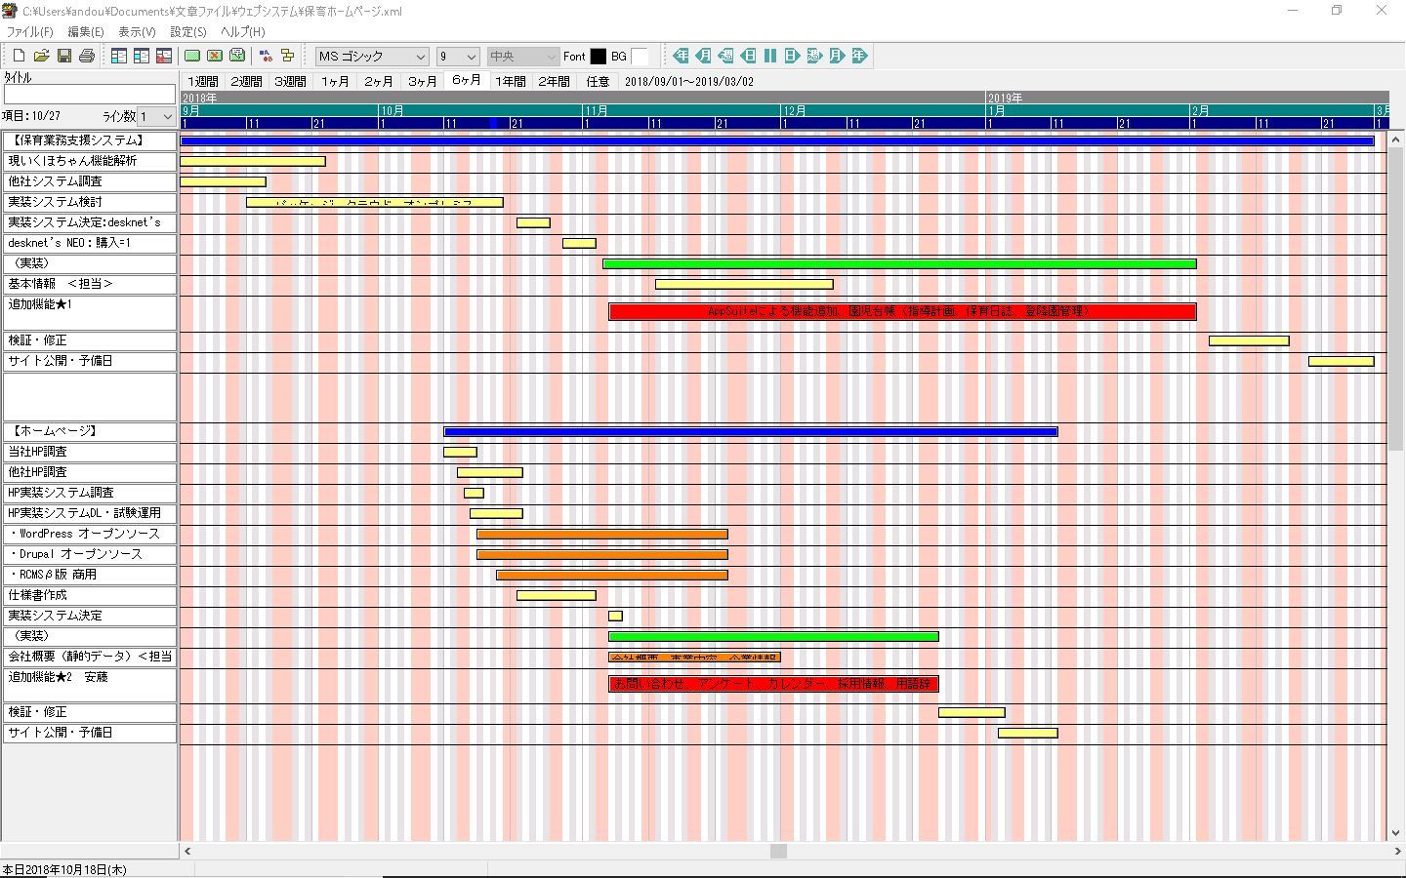Open the ライン数 line count dropdown
Screen dimensions: 1406x878
[156, 116]
